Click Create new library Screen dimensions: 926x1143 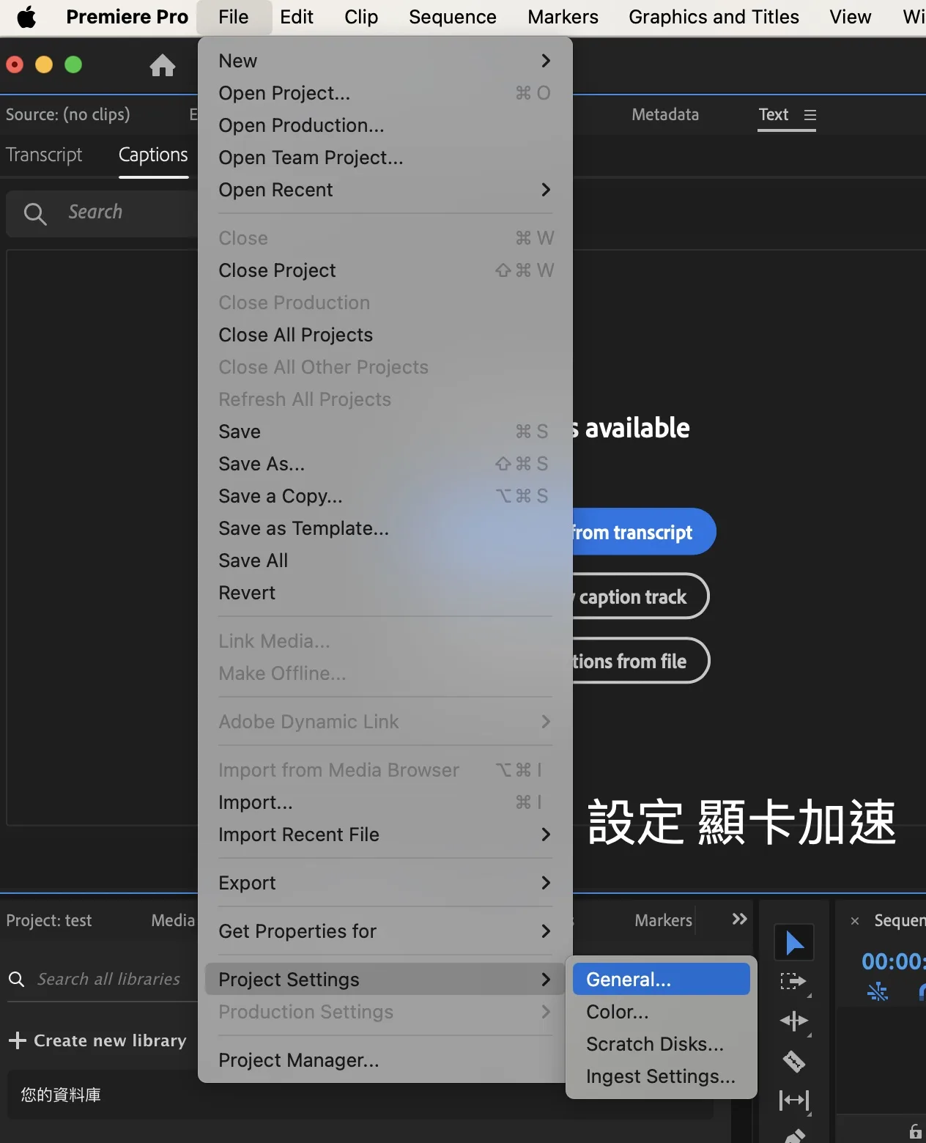point(97,1040)
